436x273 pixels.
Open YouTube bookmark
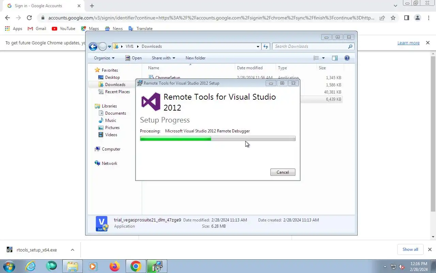point(63,29)
